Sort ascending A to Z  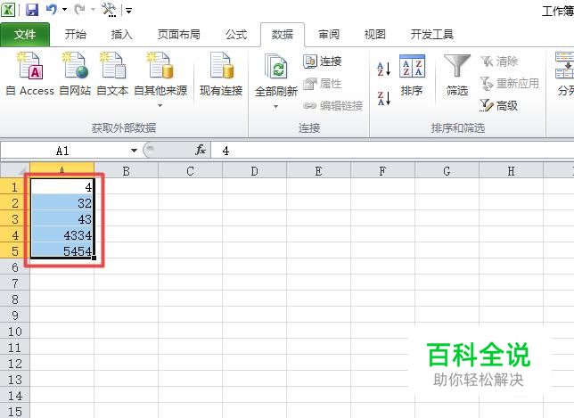coord(383,69)
